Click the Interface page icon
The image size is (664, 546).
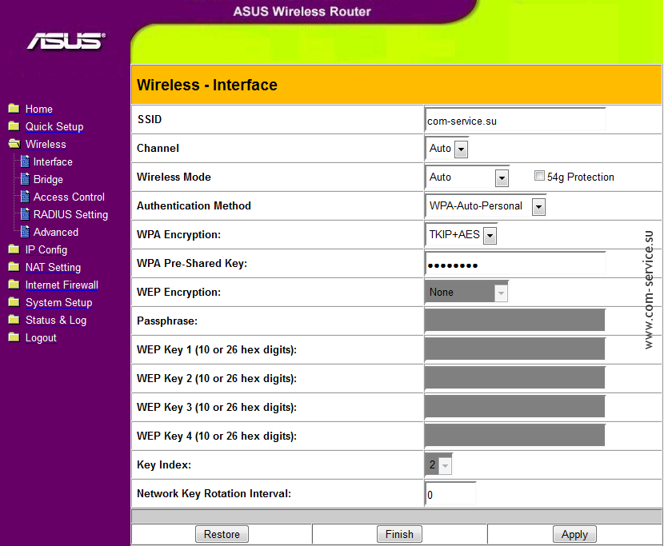[26, 161]
